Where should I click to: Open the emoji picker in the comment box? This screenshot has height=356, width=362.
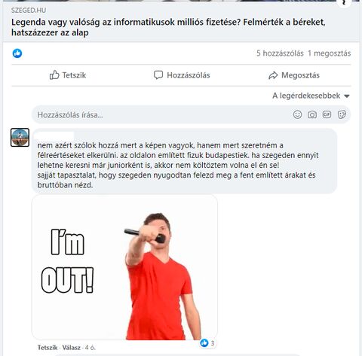(x=297, y=114)
